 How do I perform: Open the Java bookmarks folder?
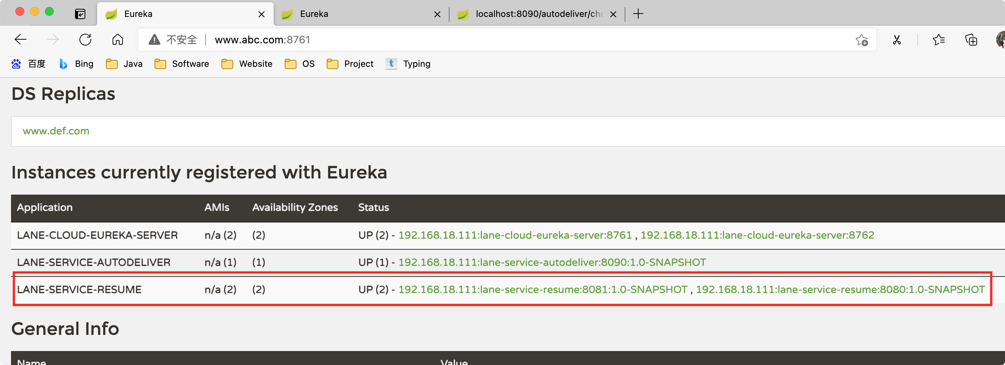click(x=124, y=64)
